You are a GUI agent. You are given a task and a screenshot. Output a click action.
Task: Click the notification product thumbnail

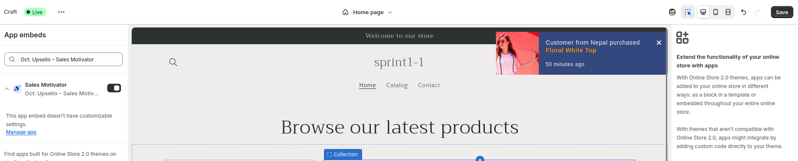point(517,53)
